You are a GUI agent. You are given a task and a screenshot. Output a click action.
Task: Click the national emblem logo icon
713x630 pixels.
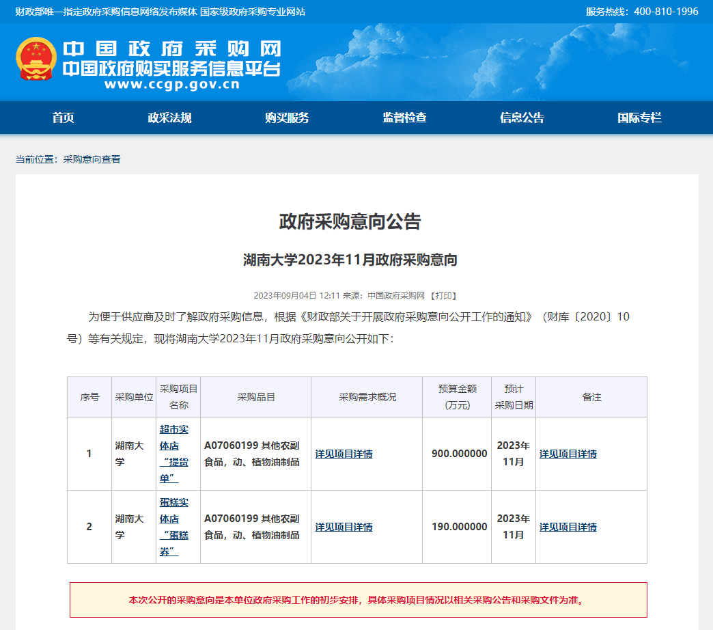coord(36,59)
